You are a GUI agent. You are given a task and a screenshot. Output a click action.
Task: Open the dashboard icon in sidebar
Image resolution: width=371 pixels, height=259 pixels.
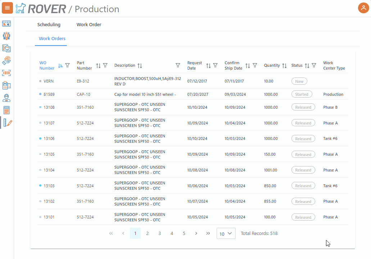coord(6,24)
